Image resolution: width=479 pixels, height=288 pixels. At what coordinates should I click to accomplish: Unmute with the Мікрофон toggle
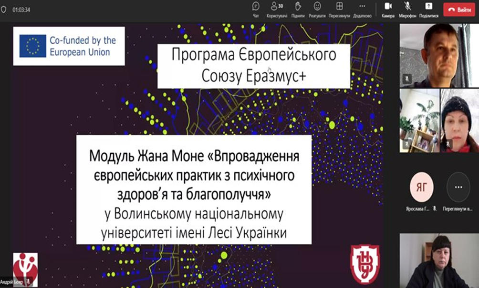407,9
